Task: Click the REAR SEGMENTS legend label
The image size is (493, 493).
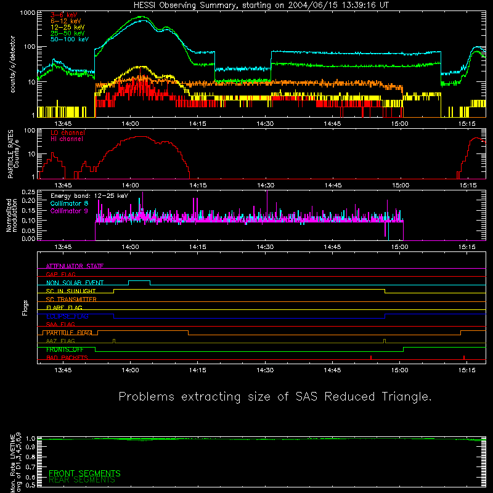Action: pyautogui.click(x=82, y=480)
